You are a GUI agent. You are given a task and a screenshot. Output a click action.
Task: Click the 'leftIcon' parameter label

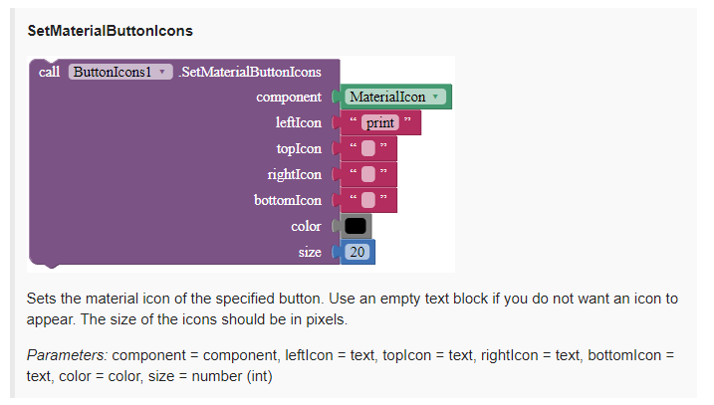pos(299,123)
